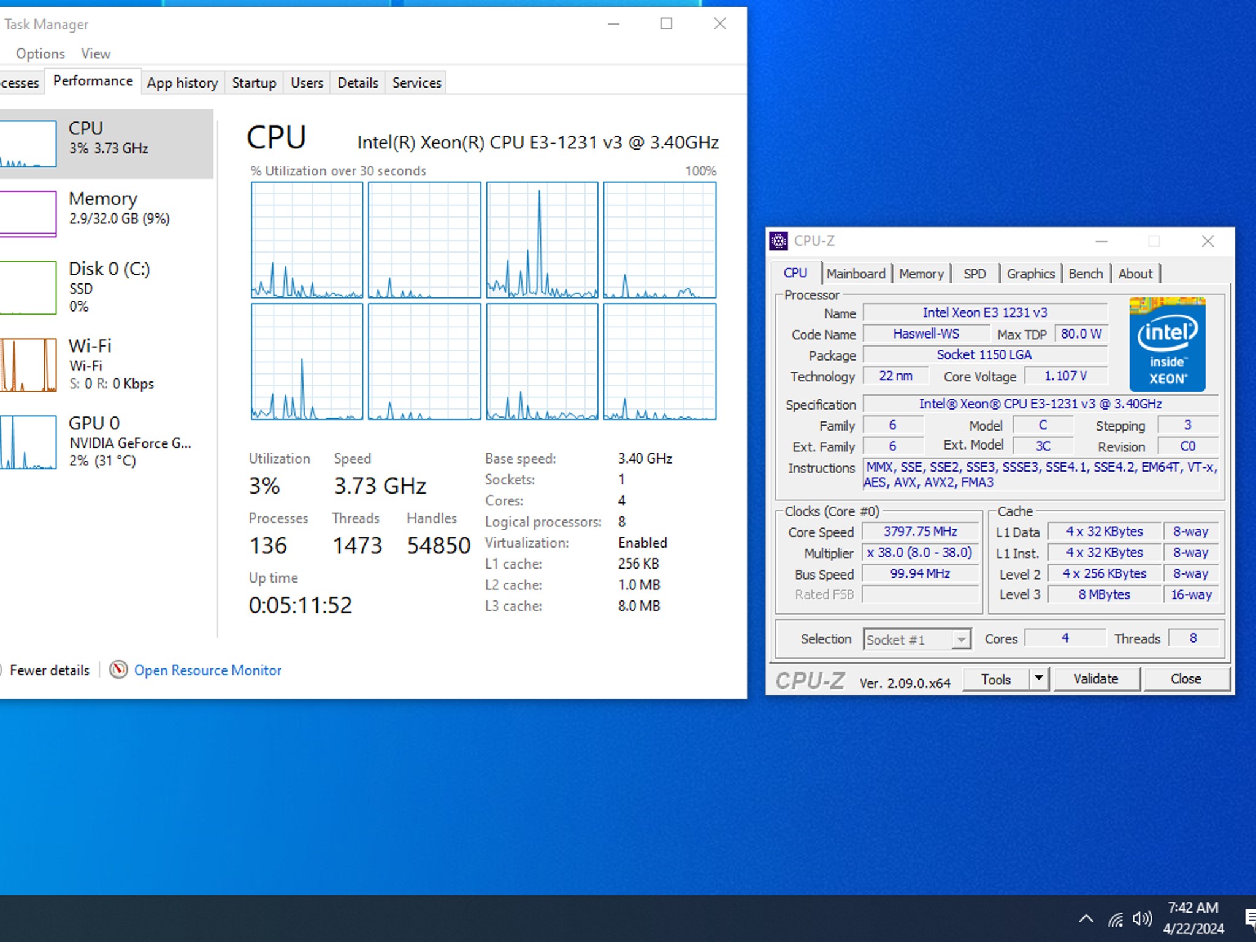This screenshot has height=942, width=1256.
Task: Switch to the Performance tab
Action: click(93, 81)
